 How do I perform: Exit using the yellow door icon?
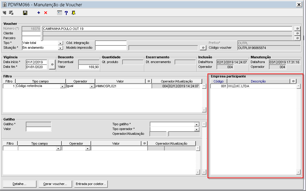pyautogui.click(x=73, y=13)
